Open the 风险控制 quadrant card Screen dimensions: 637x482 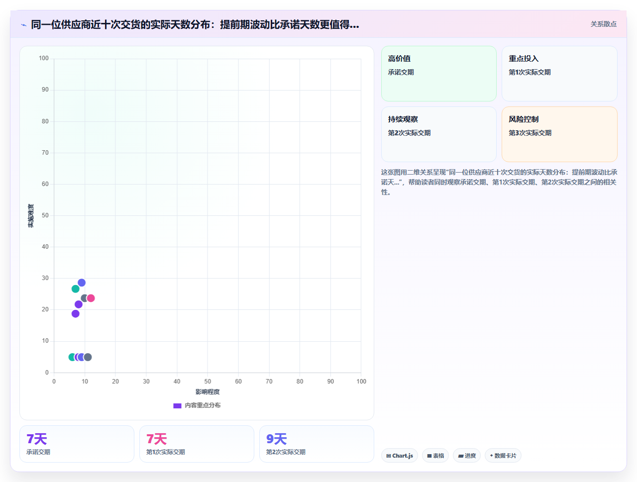(559, 134)
